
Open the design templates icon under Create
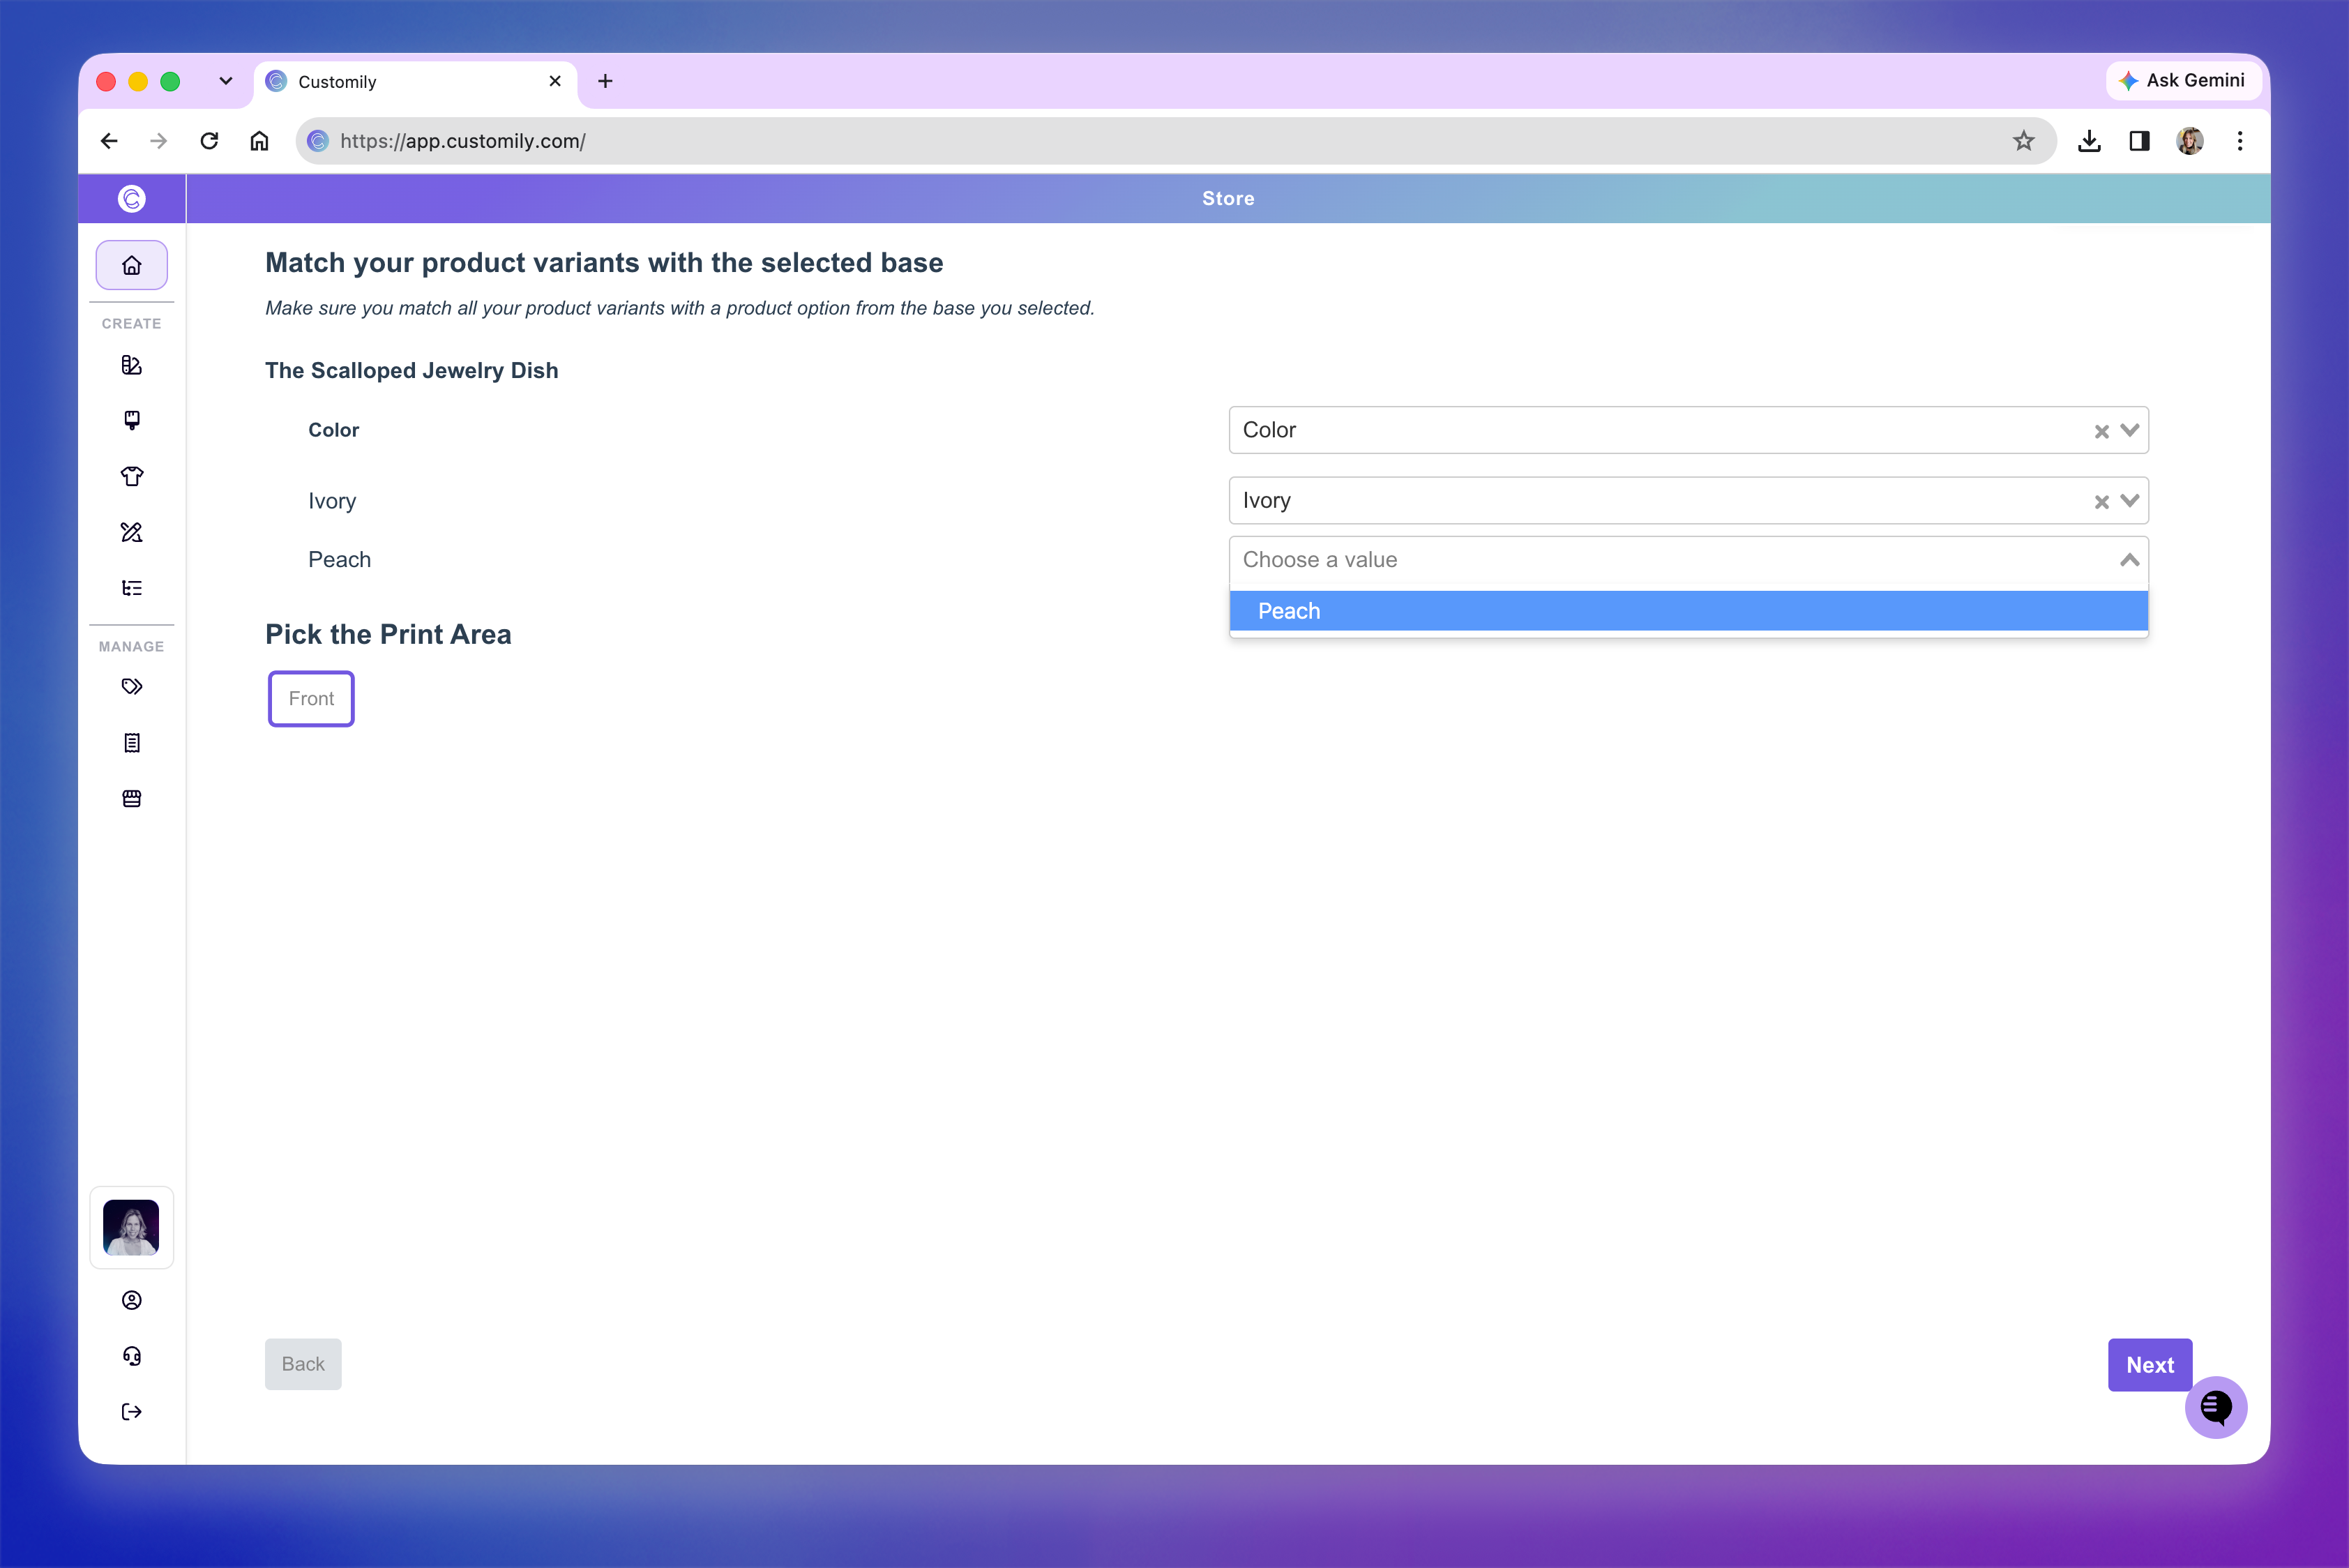[131, 365]
